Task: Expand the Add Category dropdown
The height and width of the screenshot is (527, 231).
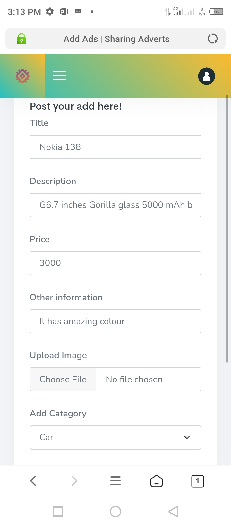Action: (x=116, y=437)
